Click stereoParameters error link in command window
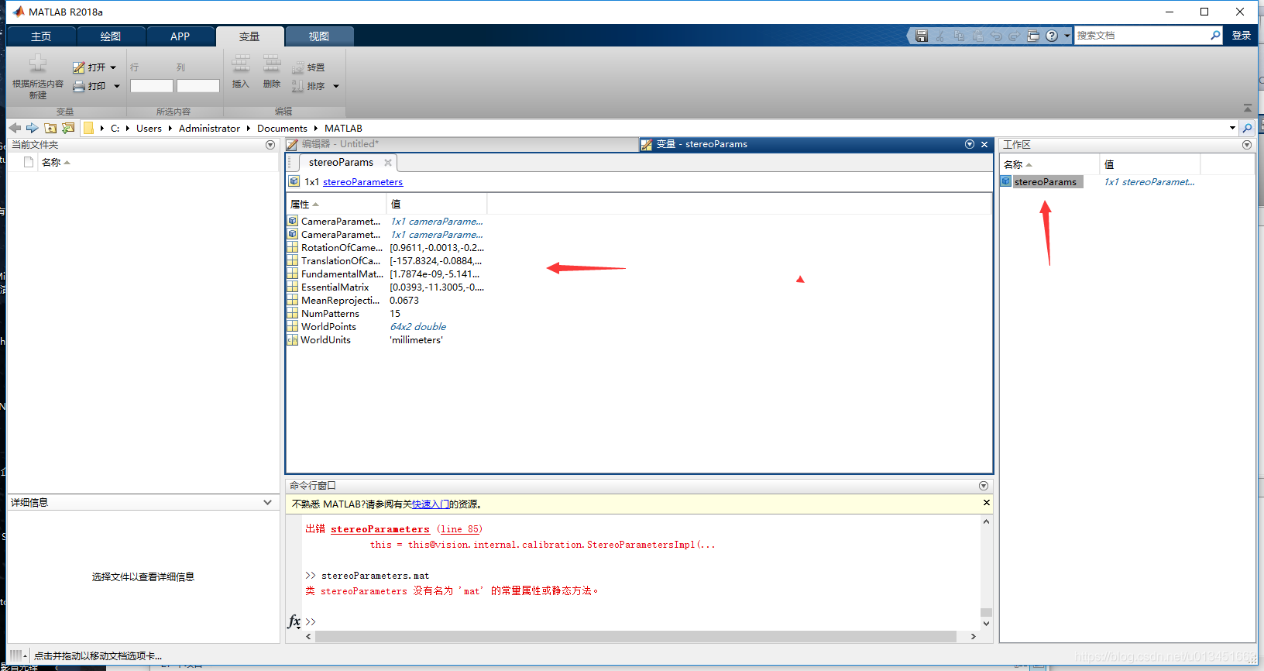1264x671 pixels. click(380, 529)
